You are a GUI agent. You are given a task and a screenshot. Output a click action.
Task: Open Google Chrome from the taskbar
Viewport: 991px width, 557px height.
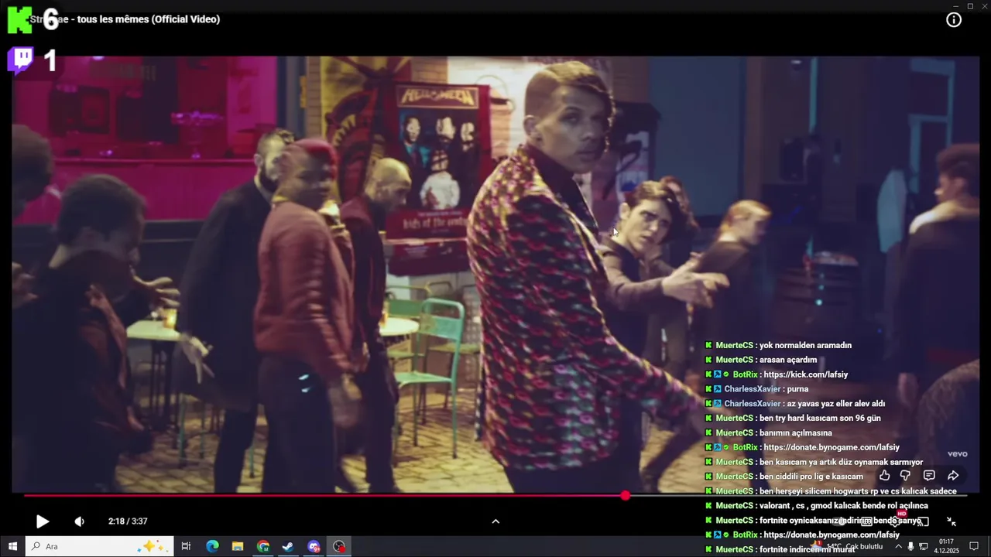pos(263,546)
